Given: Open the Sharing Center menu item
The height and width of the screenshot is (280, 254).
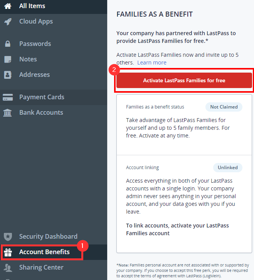Looking at the screenshot, I should click(41, 268).
